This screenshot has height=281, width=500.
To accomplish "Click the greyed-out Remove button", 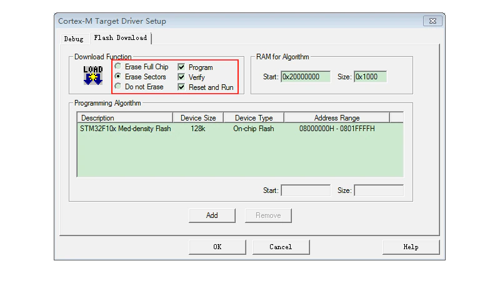I will click(268, 215).
